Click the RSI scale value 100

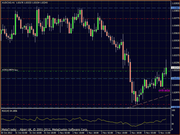(173, 110)
